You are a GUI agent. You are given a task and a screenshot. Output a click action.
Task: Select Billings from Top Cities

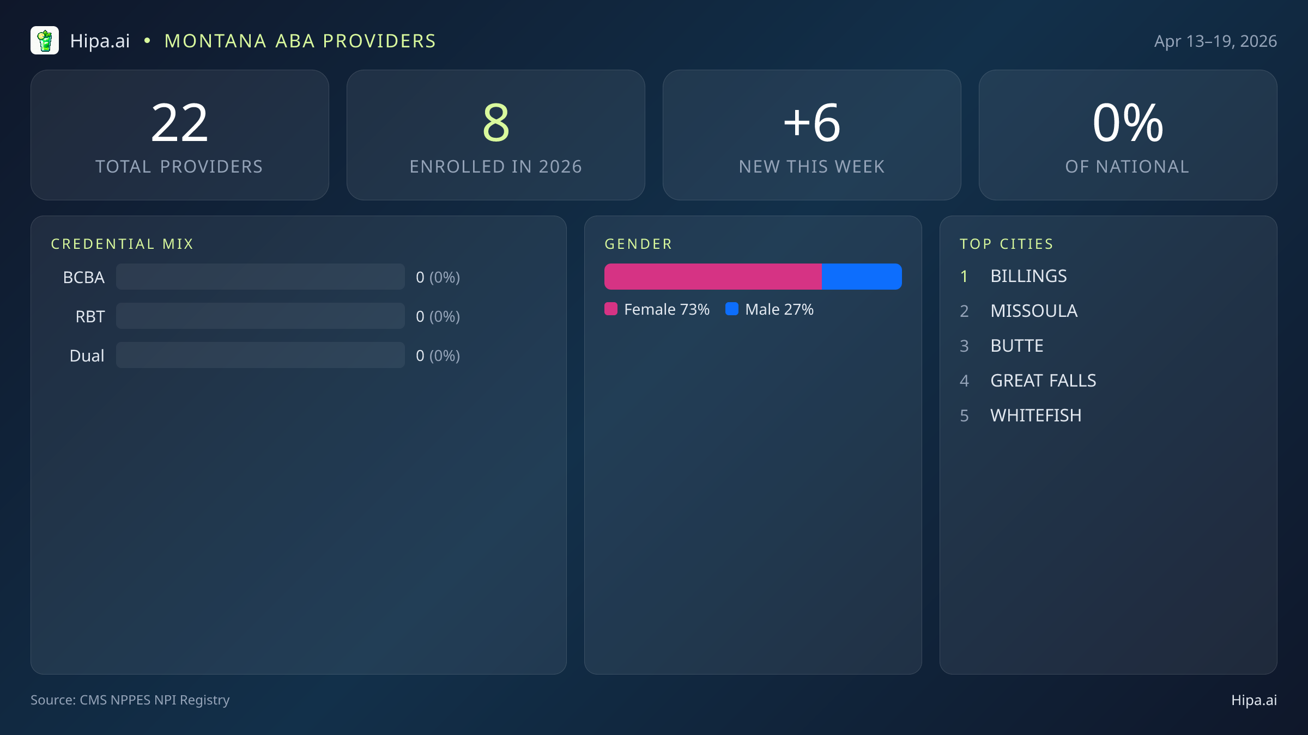(x=1029, y=276)
